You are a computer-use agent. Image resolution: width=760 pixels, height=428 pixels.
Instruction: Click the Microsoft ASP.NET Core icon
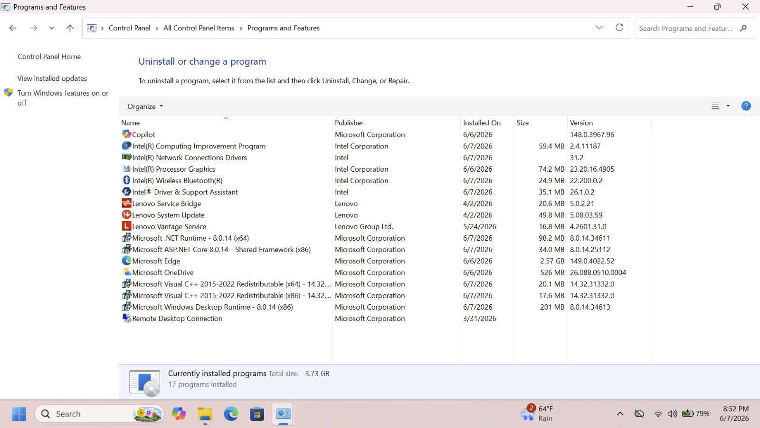pyautogui.click(x=126, y=249)
